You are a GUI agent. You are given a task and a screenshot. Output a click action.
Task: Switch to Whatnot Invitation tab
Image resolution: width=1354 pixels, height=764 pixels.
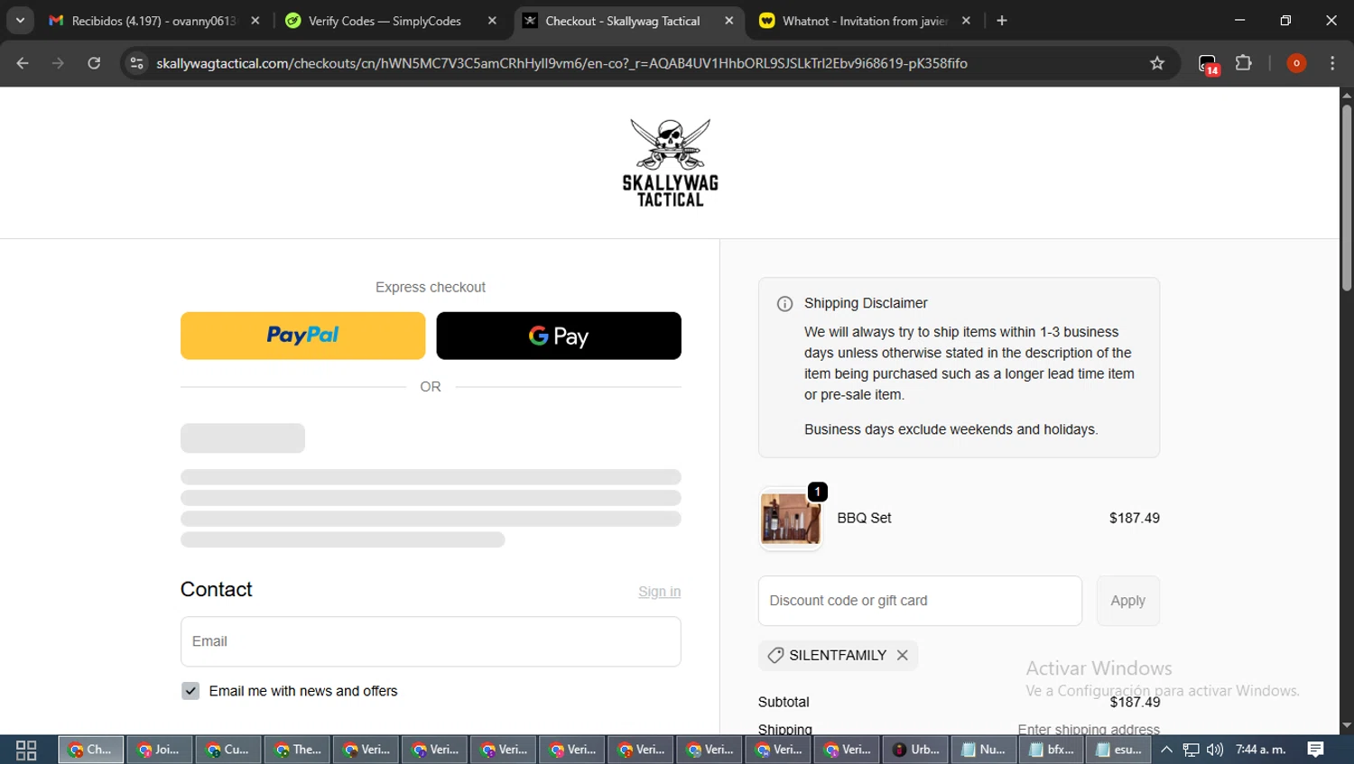coord(865,21)
